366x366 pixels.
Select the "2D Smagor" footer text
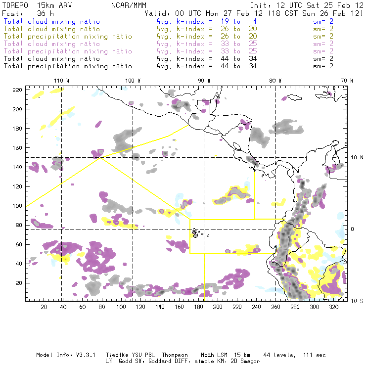(x=245, y=362)
